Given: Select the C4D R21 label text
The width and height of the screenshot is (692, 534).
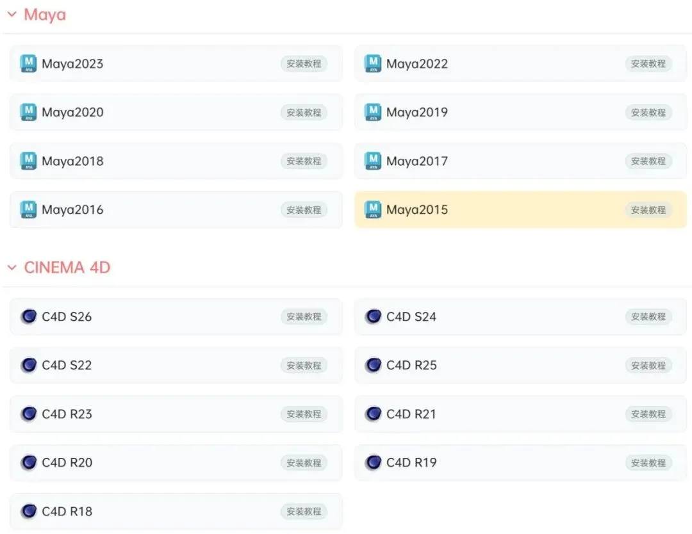Looking at the screenshot, I should tap(411, 414).
